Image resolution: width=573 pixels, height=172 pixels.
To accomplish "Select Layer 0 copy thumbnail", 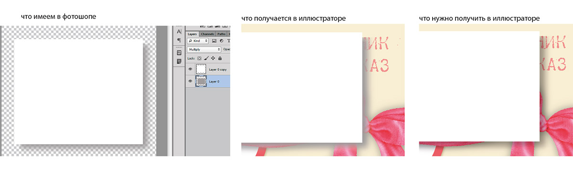I will click(201, 69).
